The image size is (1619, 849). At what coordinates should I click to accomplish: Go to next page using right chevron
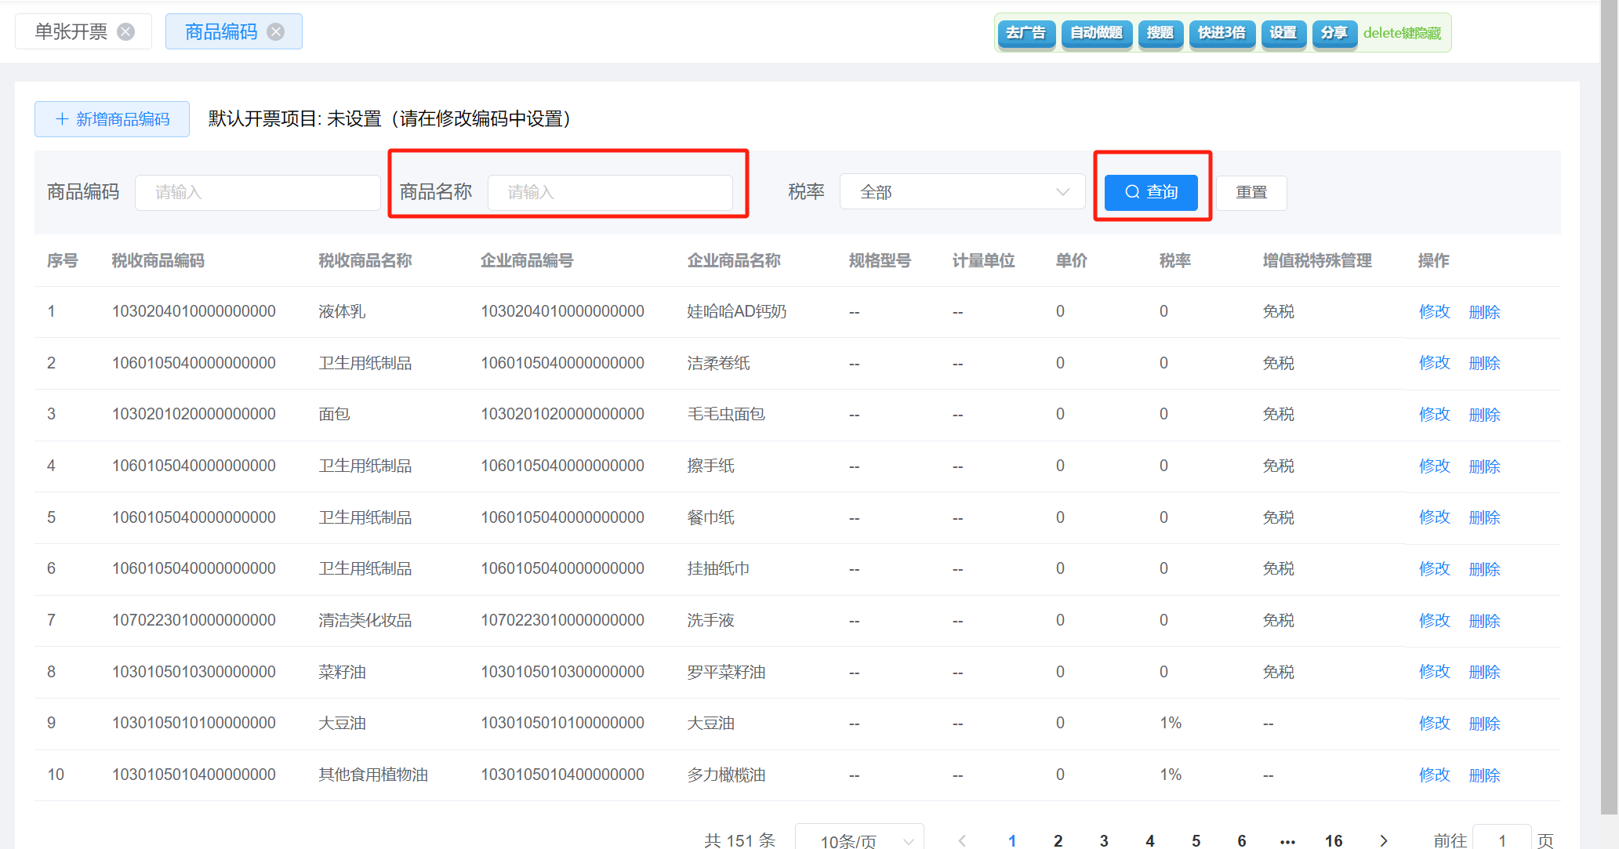point(1384,840)
